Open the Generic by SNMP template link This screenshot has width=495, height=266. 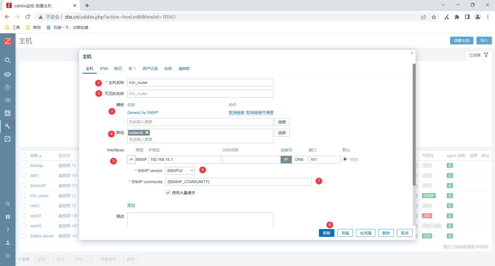143,113
